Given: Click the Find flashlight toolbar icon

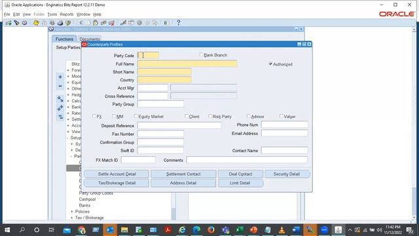Looking at the screenshot, I should [x=16, y=23].
